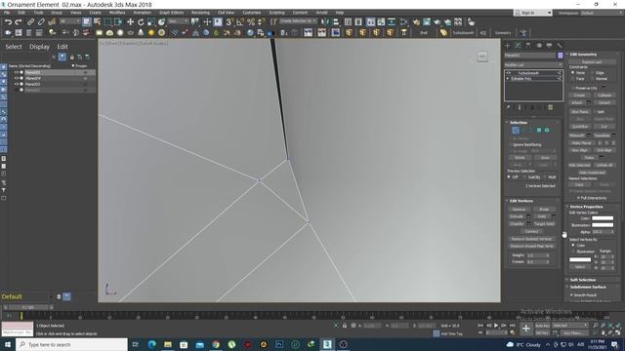Open the Utilities command panel tab
The height and width of the screenshot is (351, 625).
[x=560, y=46]
